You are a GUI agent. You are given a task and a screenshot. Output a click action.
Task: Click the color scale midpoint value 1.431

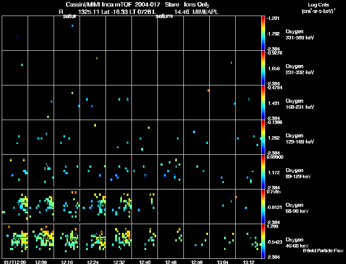click(274, 103)
